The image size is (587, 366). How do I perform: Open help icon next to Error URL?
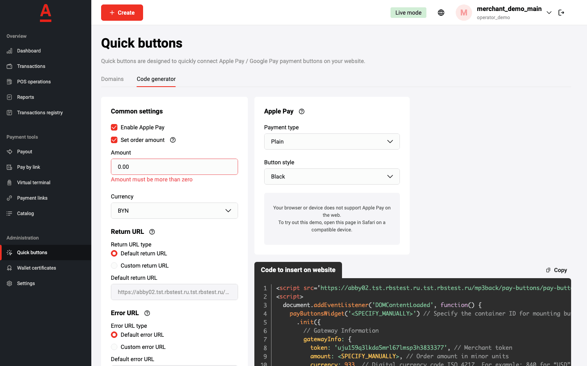click(x=147, y=313)
